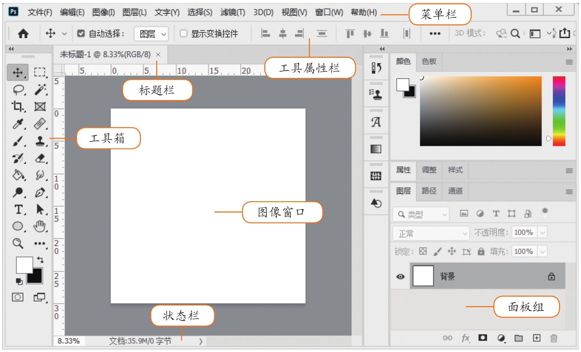Select the Lasso tool
This screenshot has width=581, height=352.
pos(18,89)
